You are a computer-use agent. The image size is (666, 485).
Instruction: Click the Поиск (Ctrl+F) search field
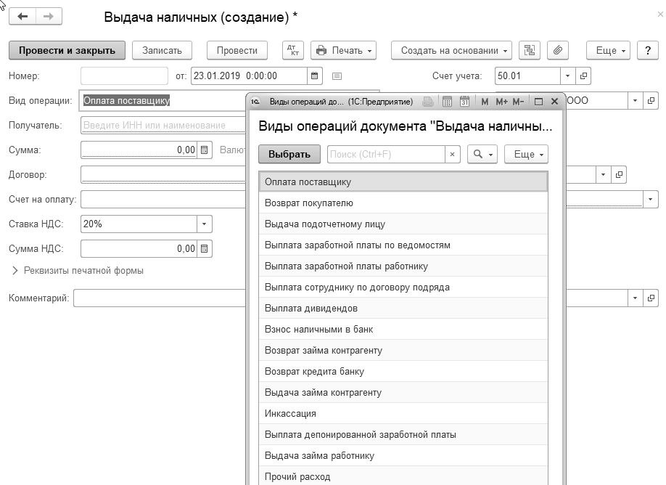click(x=386, y=155)
